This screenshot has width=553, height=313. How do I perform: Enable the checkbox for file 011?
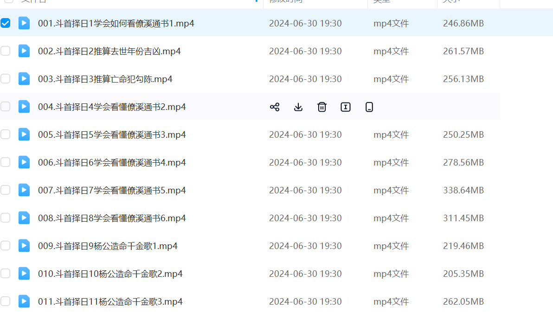pyautogui.click(x=6, y=301)
